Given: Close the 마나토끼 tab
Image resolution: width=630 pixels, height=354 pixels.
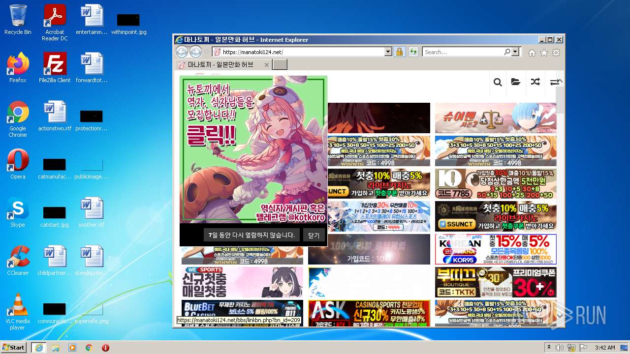Looking at the screenshot, I should [266, 64].
